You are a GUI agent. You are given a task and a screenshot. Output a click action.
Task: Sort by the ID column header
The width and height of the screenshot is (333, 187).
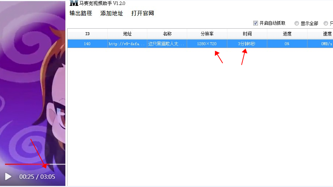[87, 34]
